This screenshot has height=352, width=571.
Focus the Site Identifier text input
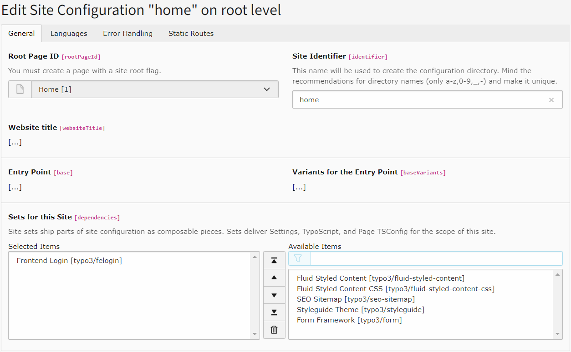[x=419, y=100]
